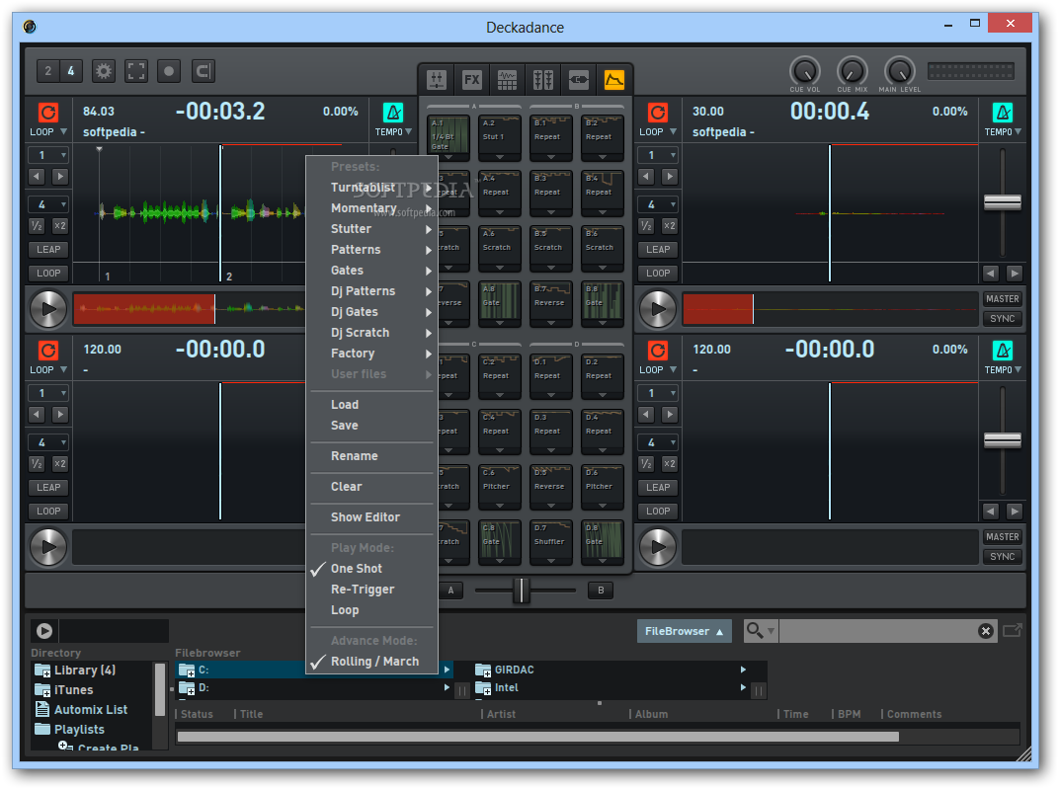The image size is (1059, 789).
Task: Toggle MASTER on deck B
Action: pos(1003,299)
